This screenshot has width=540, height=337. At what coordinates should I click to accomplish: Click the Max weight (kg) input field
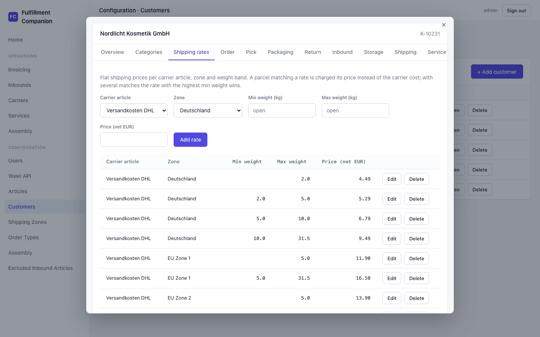coord(355,110)
